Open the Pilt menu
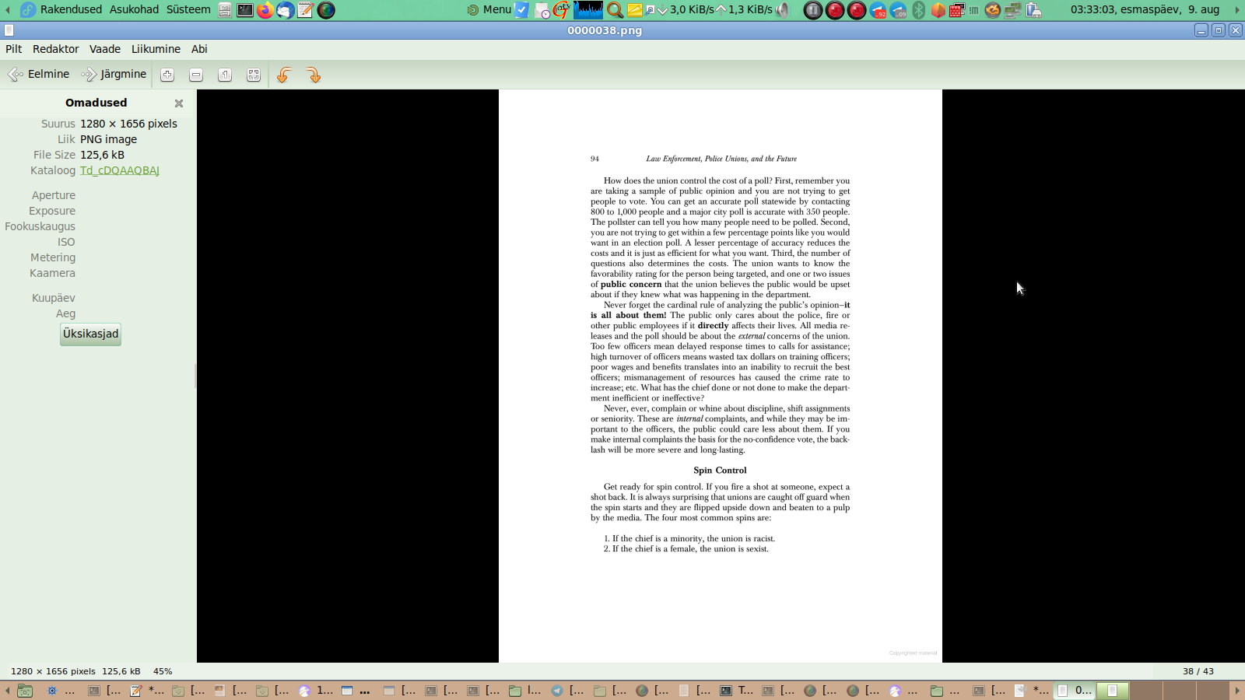 coord(14,49)
